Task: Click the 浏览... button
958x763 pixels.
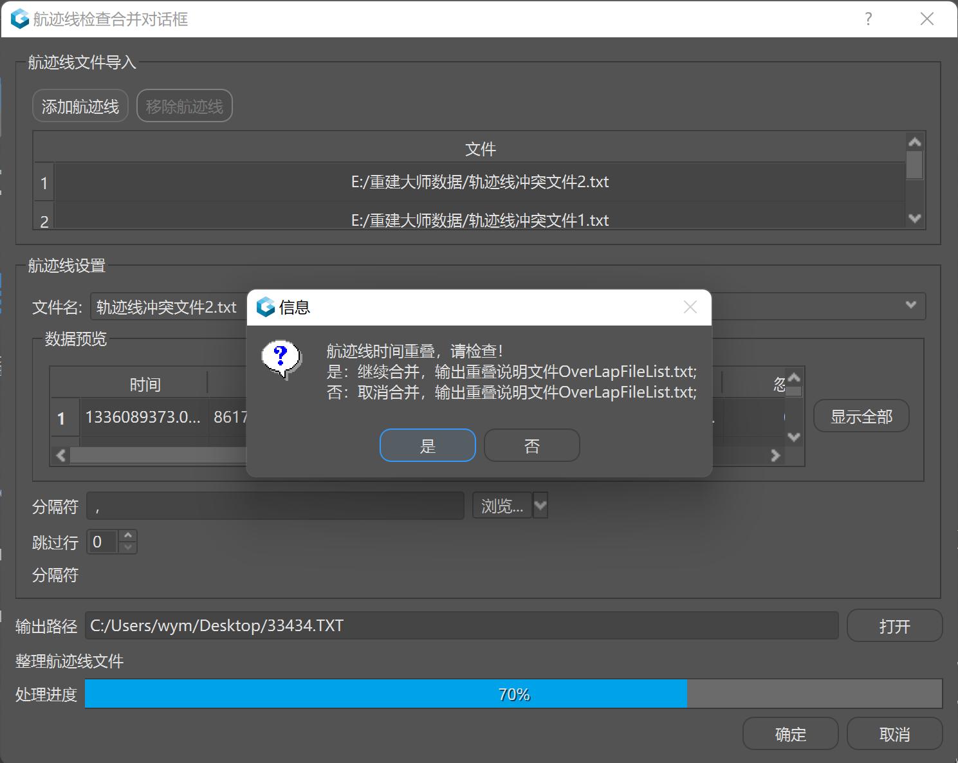Action: (502, 506)
